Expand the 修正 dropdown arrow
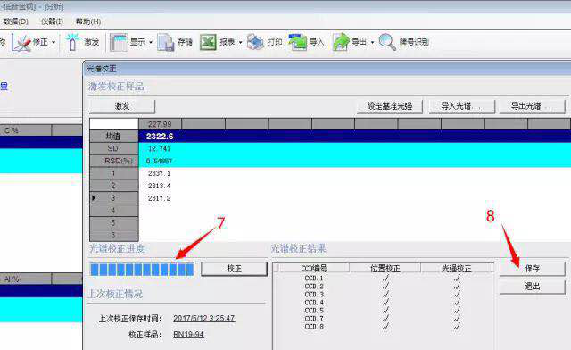571x350 pixels. coord(54,43)
